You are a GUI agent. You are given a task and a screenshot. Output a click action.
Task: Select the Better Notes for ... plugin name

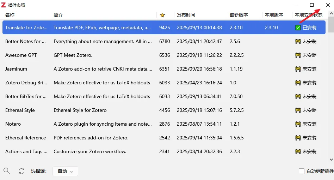25,41
